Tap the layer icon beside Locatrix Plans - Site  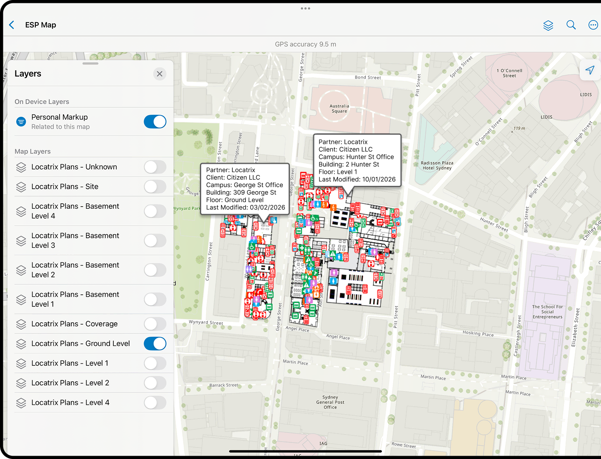[21, 187]
